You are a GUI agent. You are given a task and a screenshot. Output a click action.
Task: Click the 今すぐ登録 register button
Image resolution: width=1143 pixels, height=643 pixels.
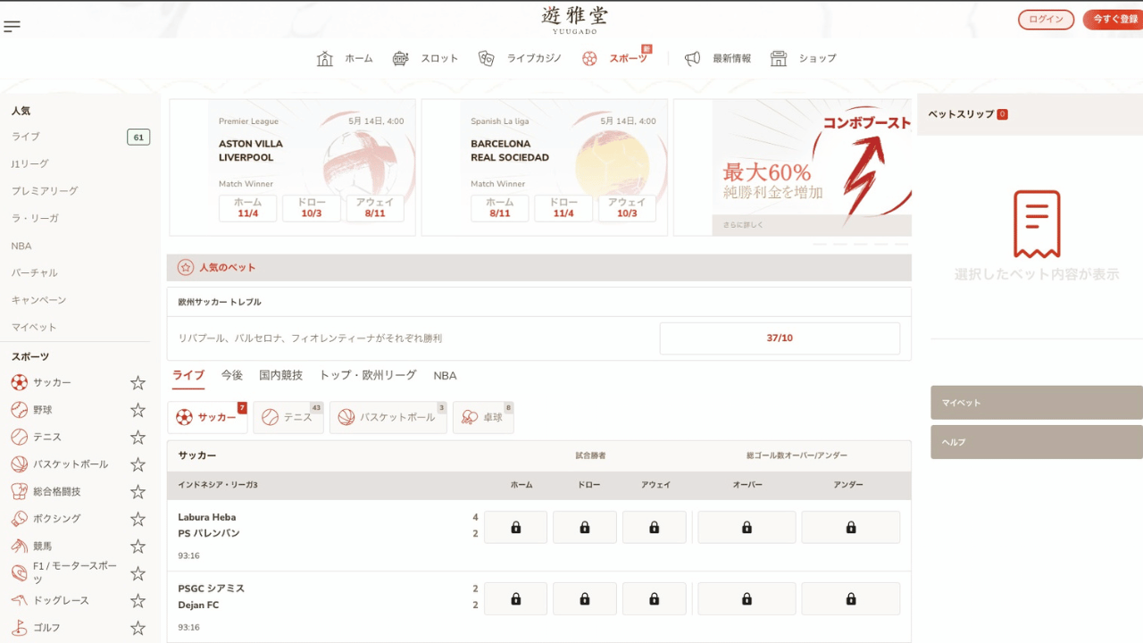coord(1115,20)
